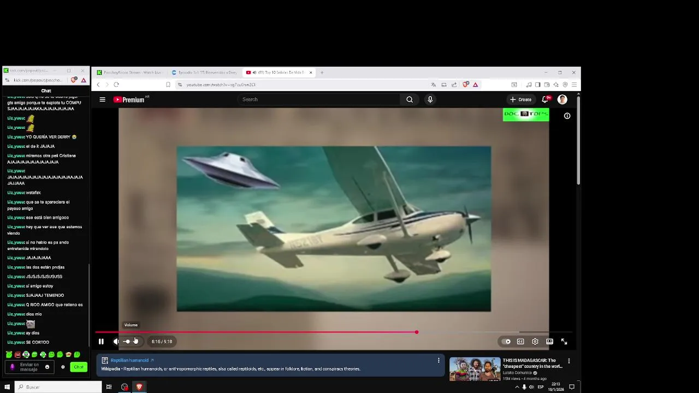
Task: Bookmark this page in the address bar
Action: tap(168, 85)
